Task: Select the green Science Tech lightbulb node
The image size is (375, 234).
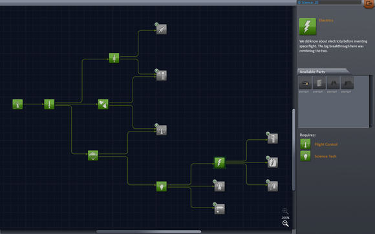Action: click(162, 186)
